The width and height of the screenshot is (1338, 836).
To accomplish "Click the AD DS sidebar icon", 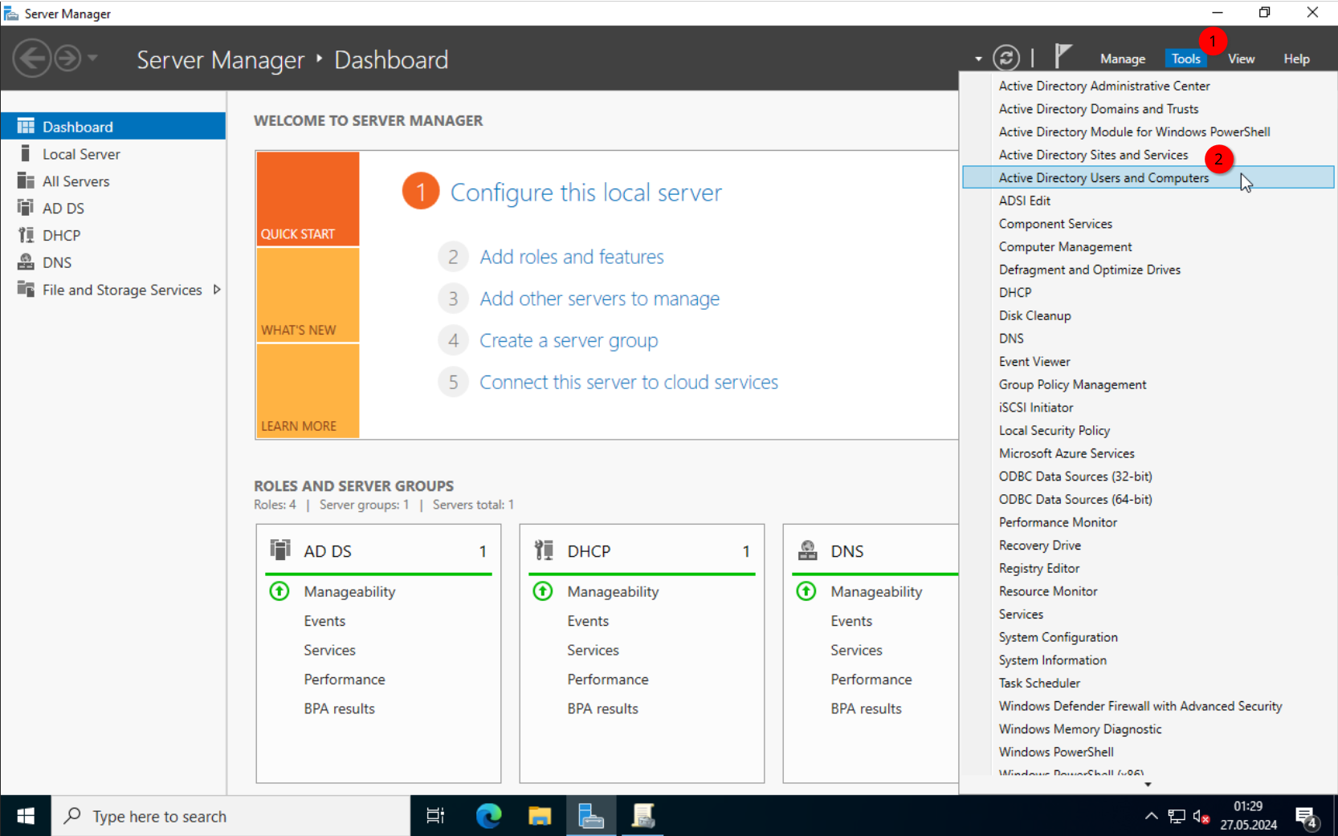I will click(26, 208).
